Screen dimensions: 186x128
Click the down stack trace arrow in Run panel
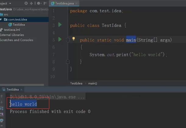(2, 102)
